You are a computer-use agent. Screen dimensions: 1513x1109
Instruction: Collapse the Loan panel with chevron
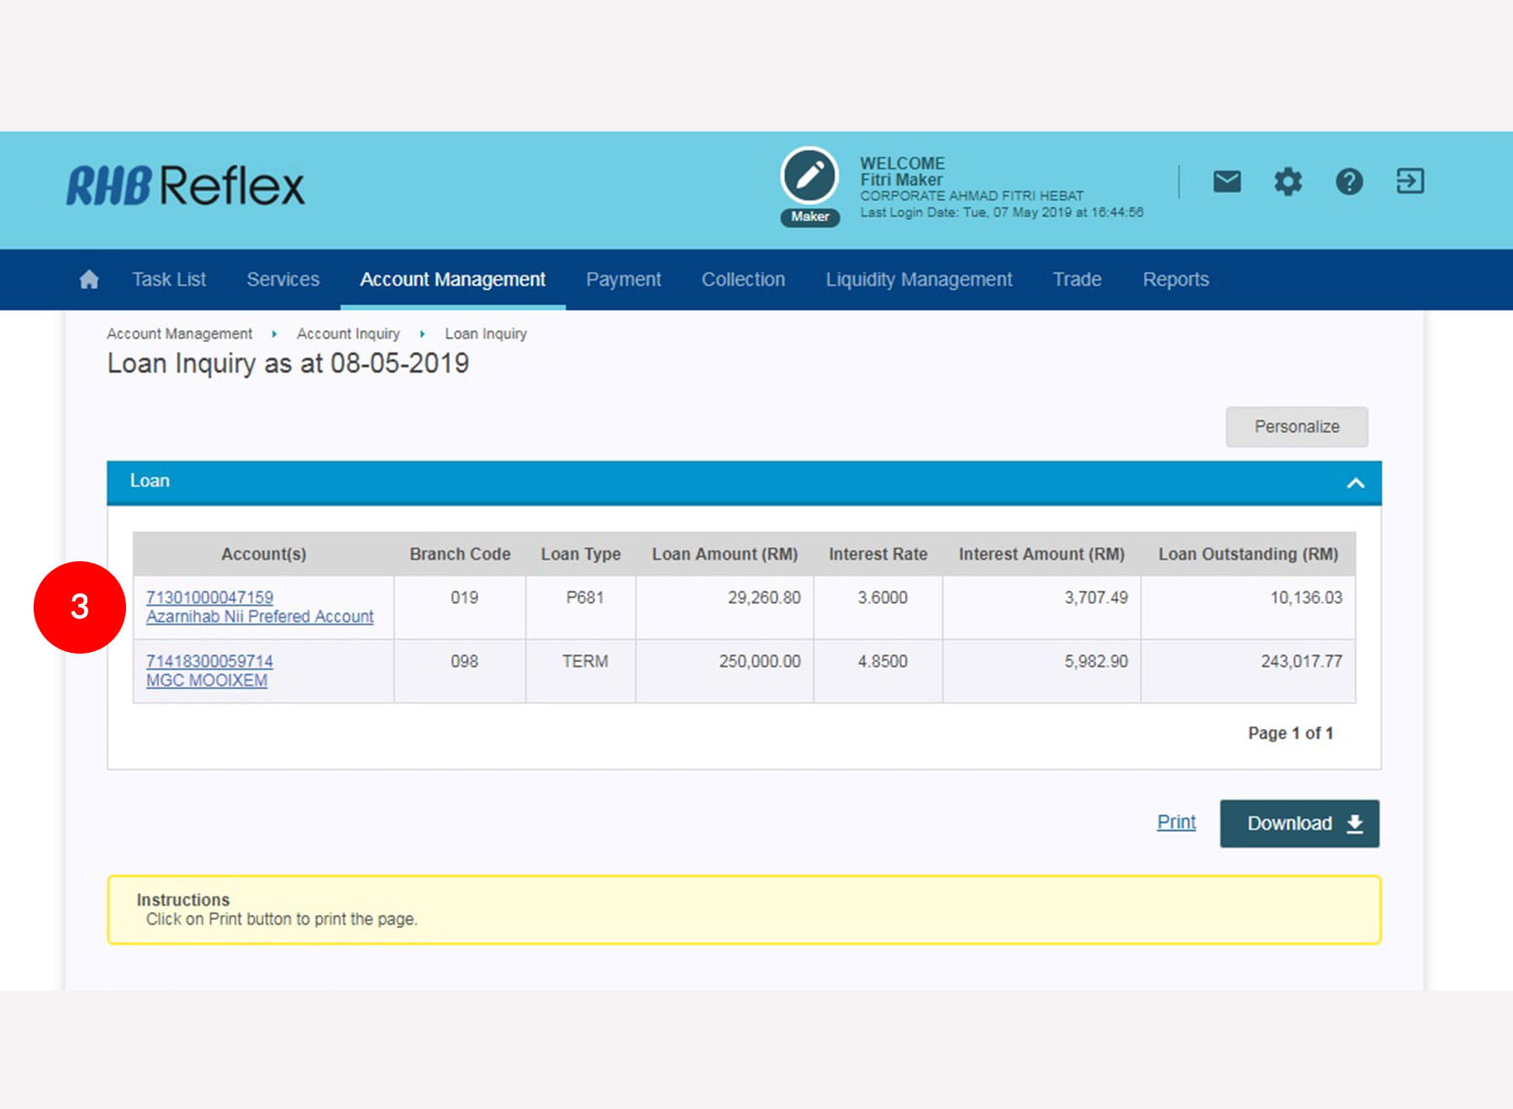[1355, 483]
